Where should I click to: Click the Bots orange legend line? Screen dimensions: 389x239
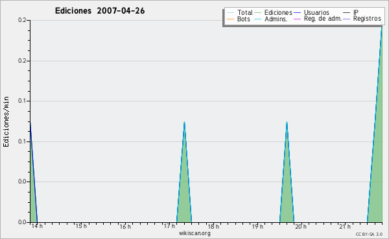pos(230,19)
